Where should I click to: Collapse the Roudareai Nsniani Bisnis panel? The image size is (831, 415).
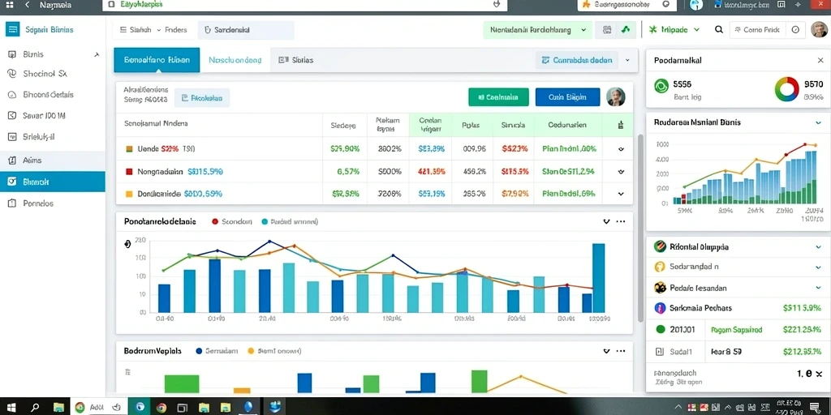(x=818, y=122)
